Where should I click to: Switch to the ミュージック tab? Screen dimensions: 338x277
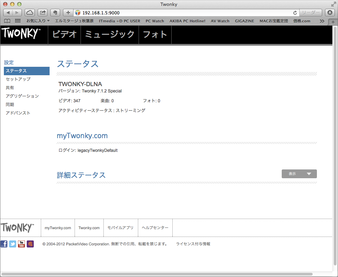[x=110, y=35]
